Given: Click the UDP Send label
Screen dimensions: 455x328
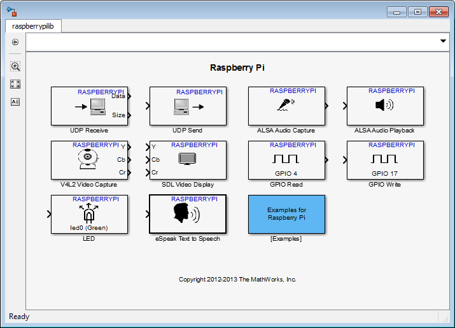Looking at the screenshot, I should click(x=188, y=131).
